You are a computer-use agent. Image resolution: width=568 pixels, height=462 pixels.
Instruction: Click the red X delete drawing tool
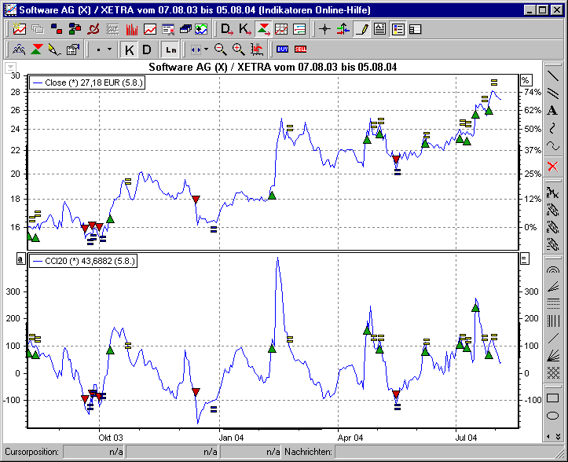(x=553, y=166)
